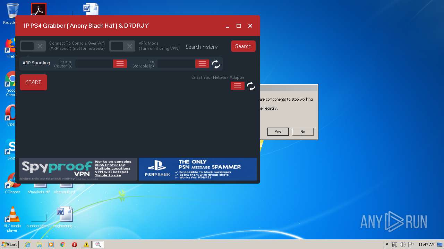Image resolution: width=444 pixels, height=249 pixels.
Task: Open volume control tray icon
Action: pyautogui.click(x=403, y=245)
